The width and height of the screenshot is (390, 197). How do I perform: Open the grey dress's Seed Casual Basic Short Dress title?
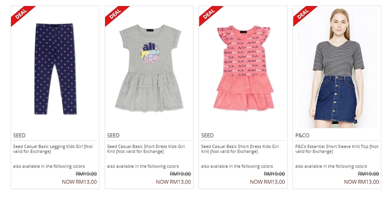(146, 149)
